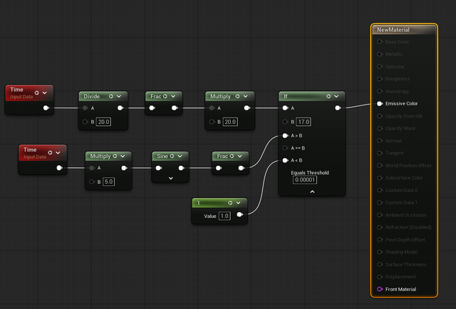Select If node title
Viewport: 456px width, 309px height.
(286, 96)
